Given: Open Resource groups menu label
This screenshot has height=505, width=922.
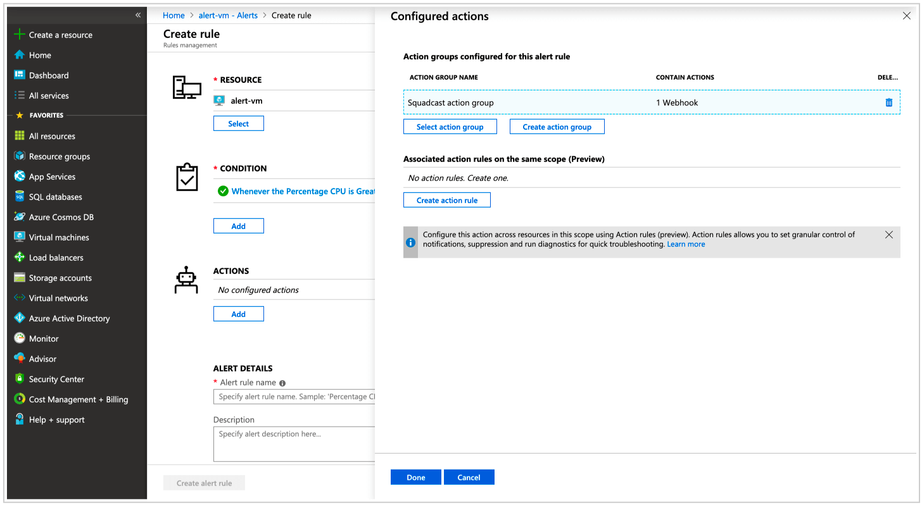Looking at the screenshot, I should [x=60, y=156].
